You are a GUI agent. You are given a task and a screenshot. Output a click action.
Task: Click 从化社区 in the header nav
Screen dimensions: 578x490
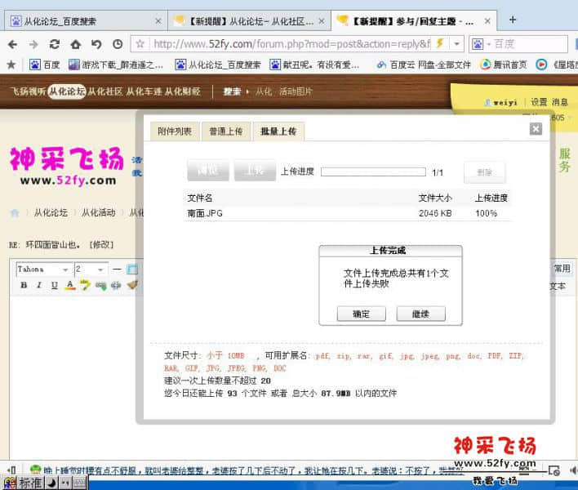[x=105, y=91]
